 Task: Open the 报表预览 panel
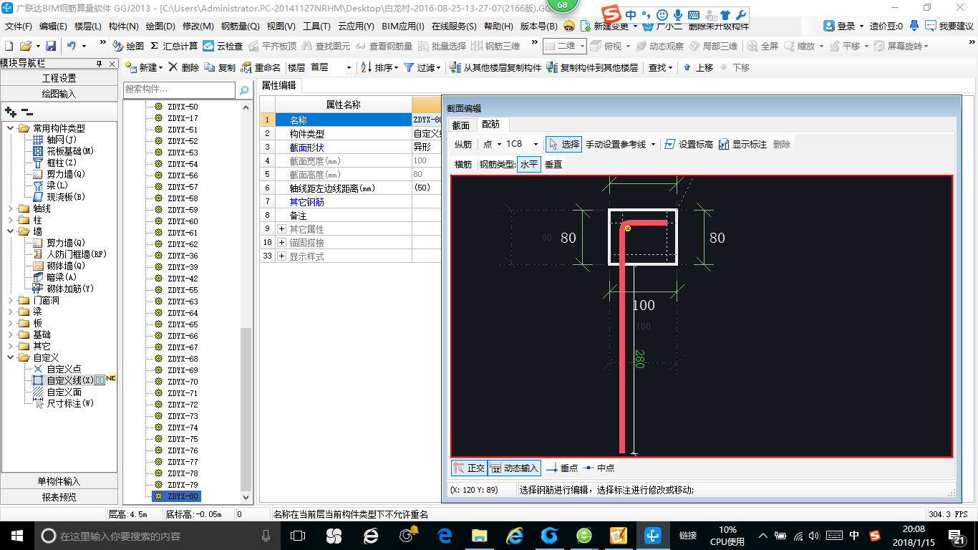click(x=59, y=497)
